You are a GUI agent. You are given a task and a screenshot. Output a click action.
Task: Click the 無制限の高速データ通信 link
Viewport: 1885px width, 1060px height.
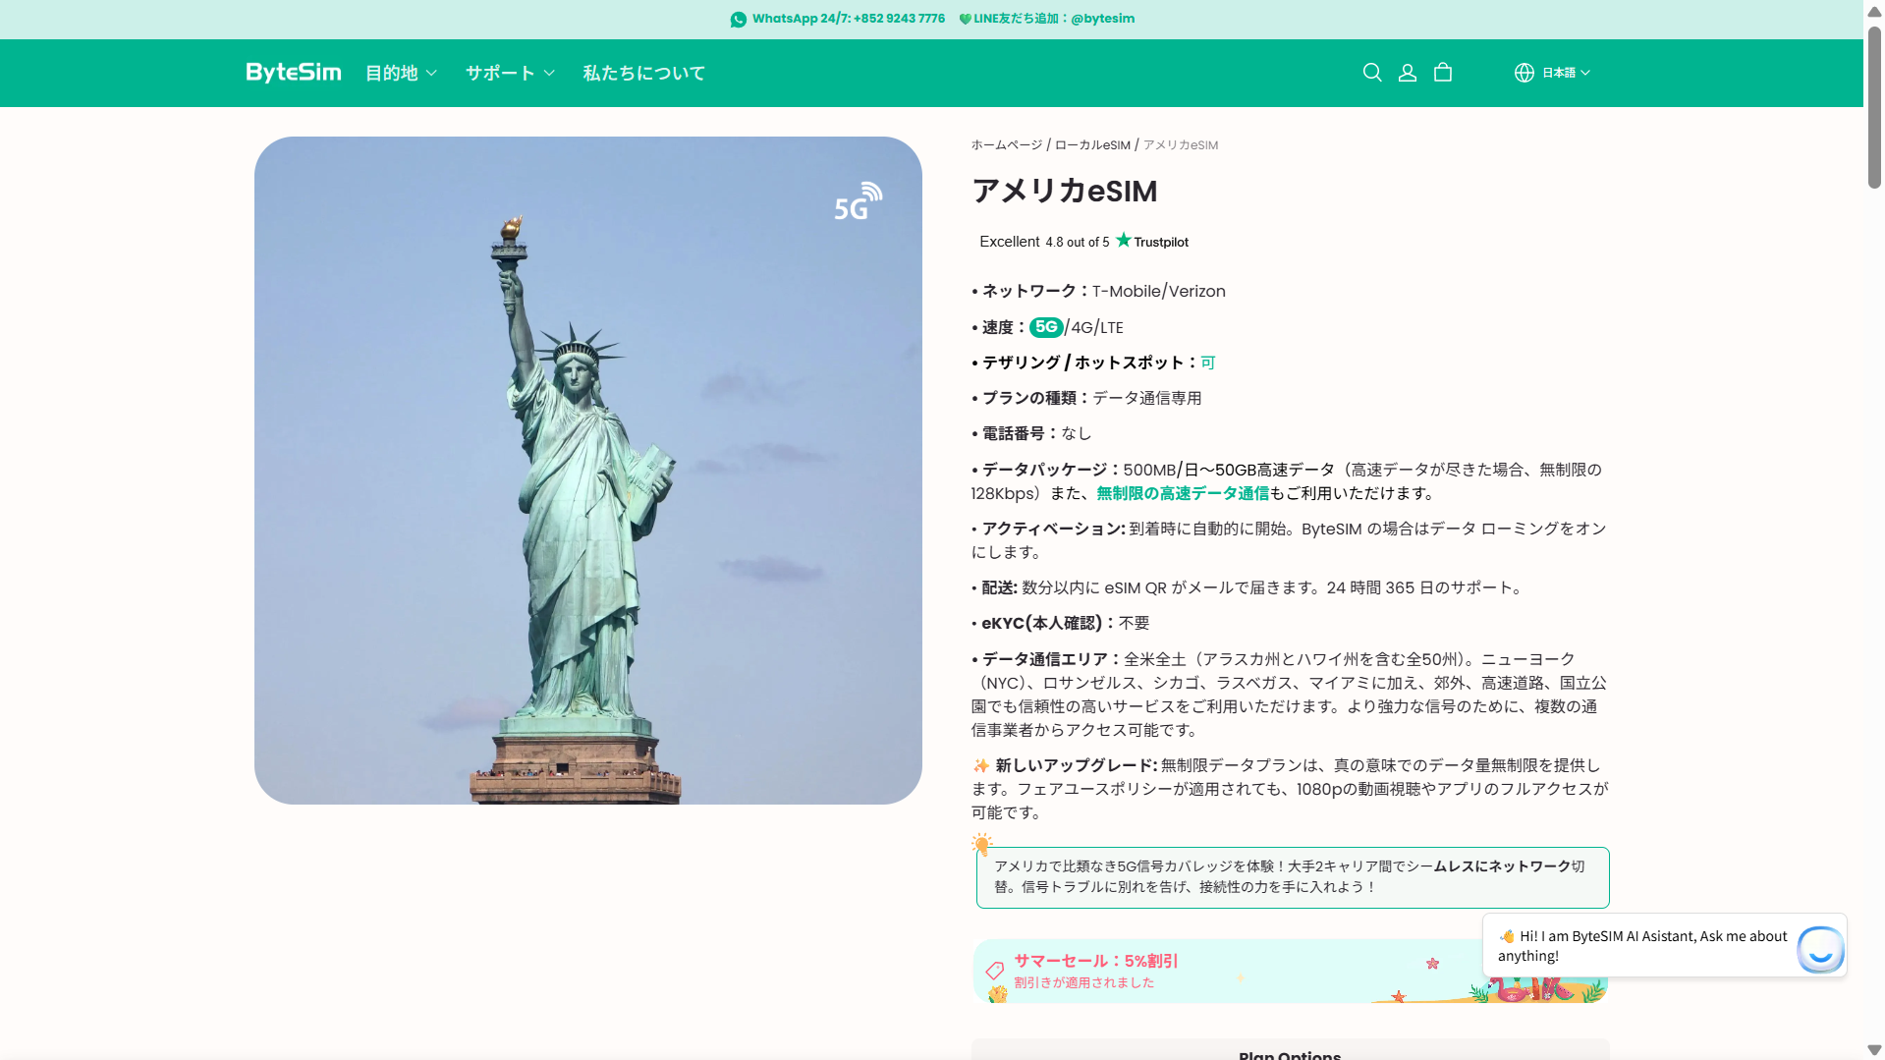tap(1183, 494)
